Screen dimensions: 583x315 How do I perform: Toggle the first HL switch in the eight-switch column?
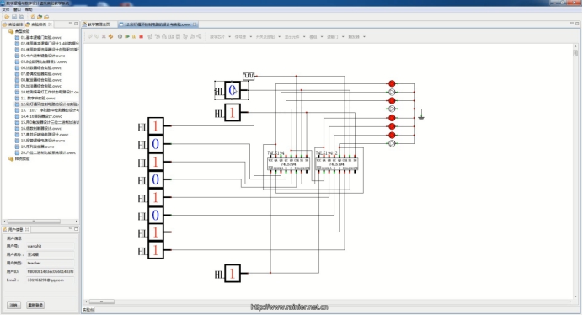(155, 126)
